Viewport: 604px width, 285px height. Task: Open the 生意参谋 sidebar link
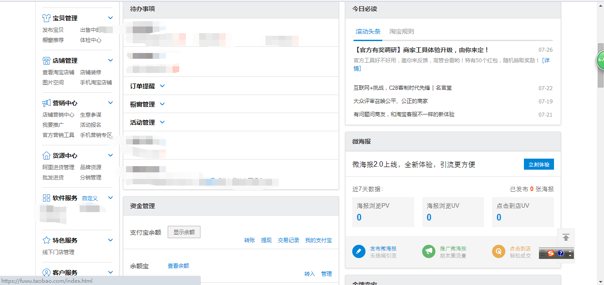(x=91, y=115)
